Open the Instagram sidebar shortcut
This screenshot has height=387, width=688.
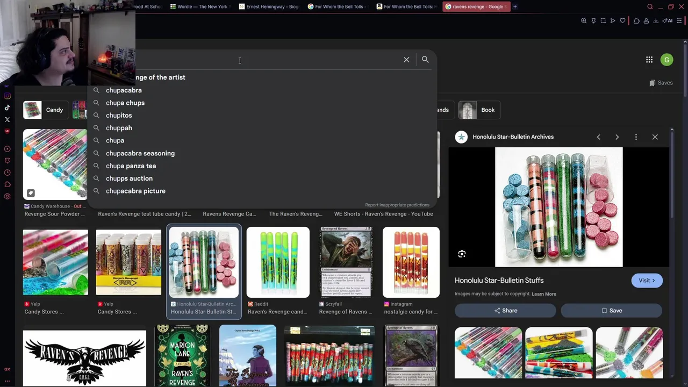7,96
